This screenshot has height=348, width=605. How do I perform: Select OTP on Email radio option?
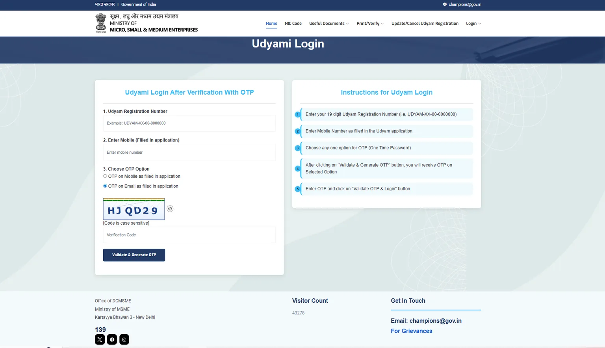tap(105, 186)
